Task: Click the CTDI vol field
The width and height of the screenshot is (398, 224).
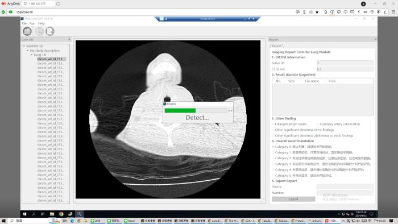Action: 345,69
